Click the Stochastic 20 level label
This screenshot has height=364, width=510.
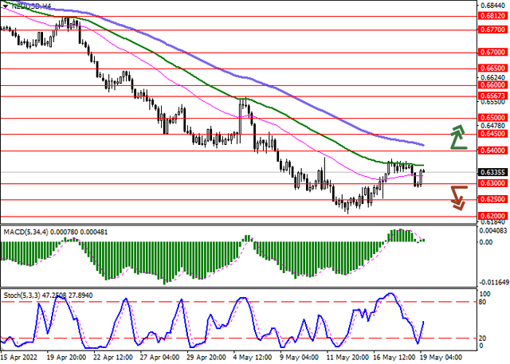coord(483,338)
